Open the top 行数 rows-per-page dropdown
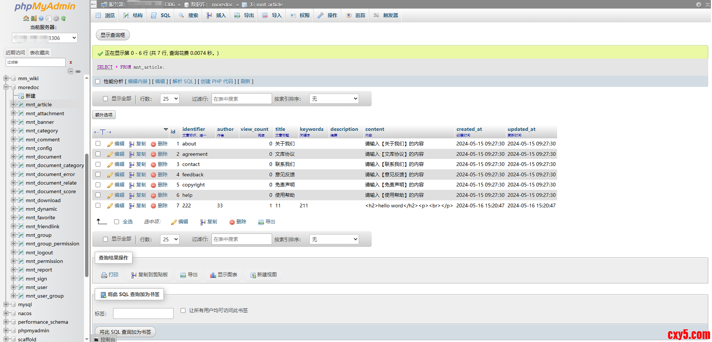Viewport: 712px width, 342px height. [170, 99]
